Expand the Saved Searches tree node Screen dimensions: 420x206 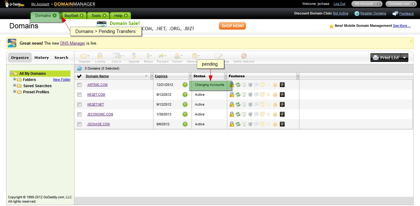click(14, 85)
